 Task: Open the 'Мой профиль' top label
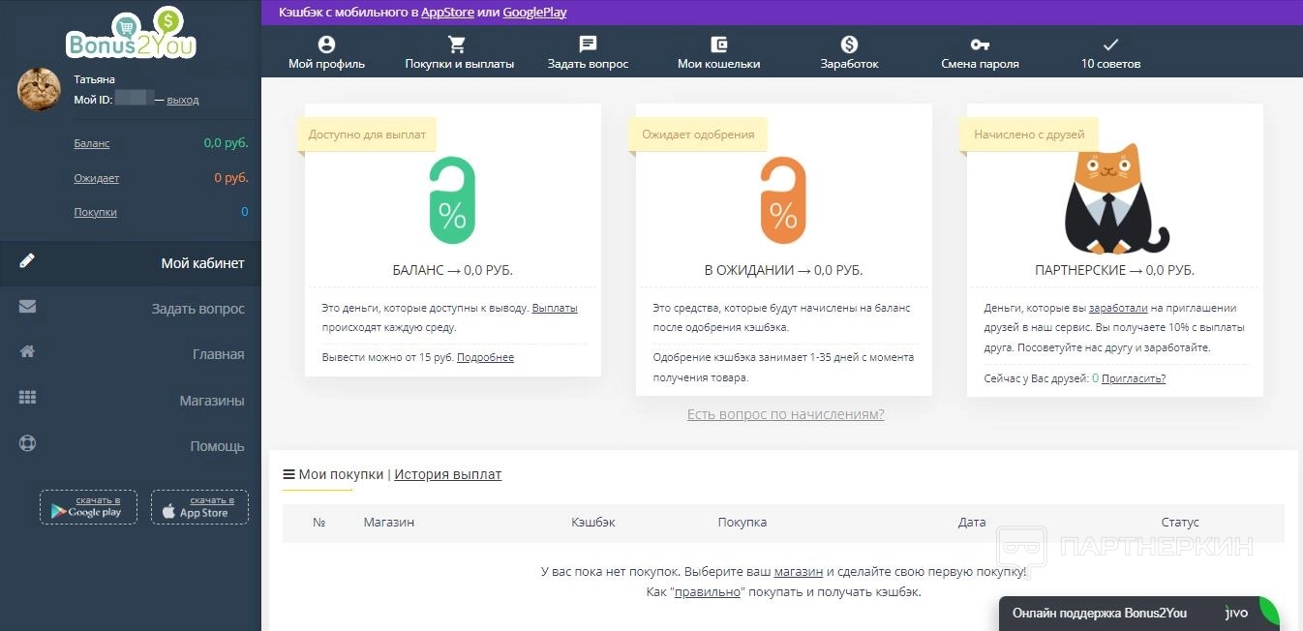pyautogui.click(x=326, y=64)
